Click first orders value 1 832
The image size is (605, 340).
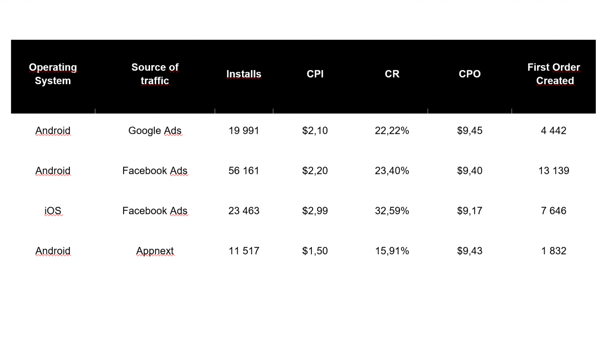pyautogui.click(x=554, y=251)
